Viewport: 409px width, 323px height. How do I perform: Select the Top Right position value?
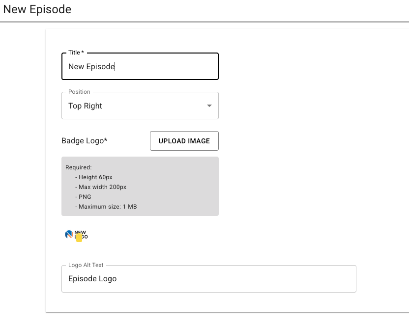85,106
